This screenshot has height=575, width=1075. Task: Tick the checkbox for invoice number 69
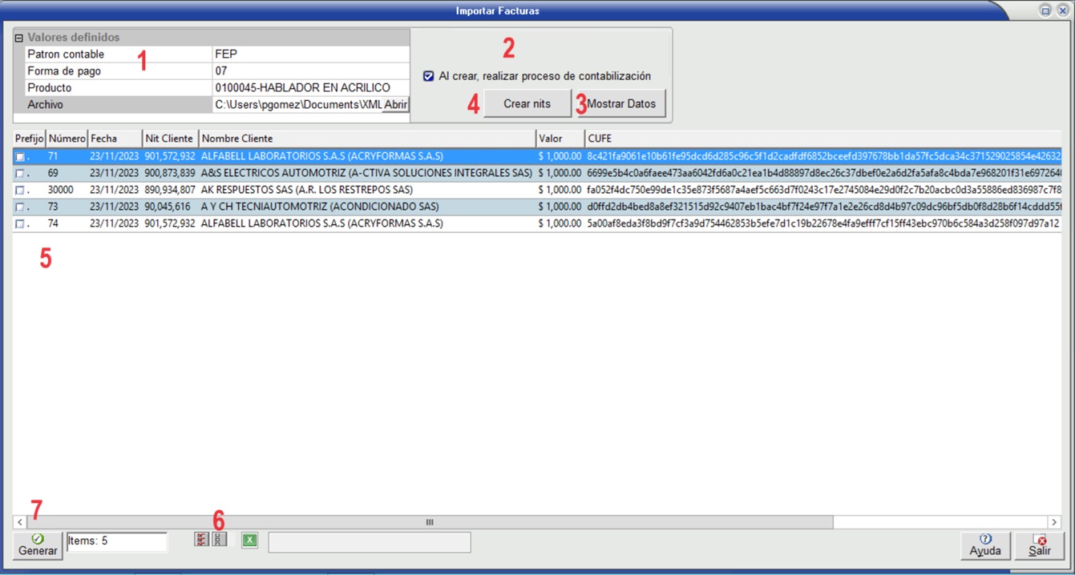(x=20, y=174)
